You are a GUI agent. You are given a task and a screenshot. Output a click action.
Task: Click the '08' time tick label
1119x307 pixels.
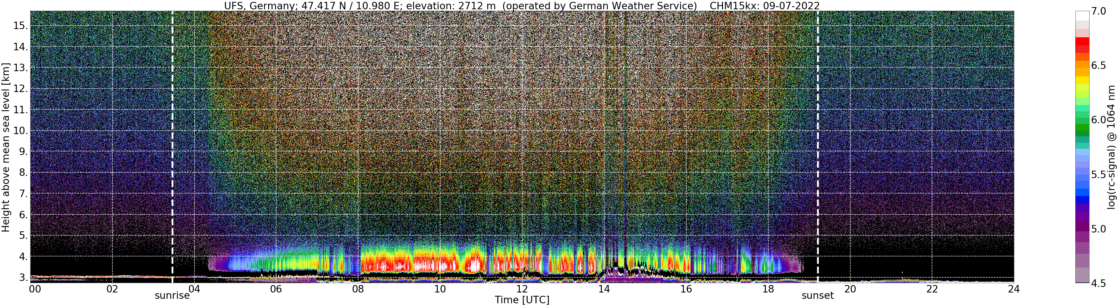click(x=358, y=289)
